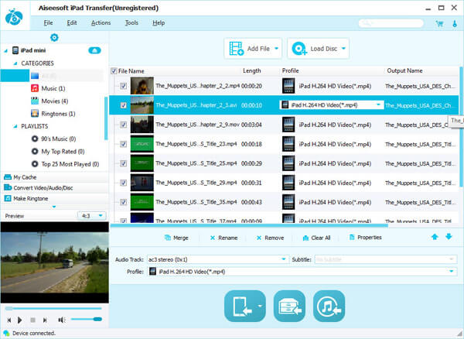Collapse the CATEGORIES tree node
This screenshot has width=464, height=339.
15,63
